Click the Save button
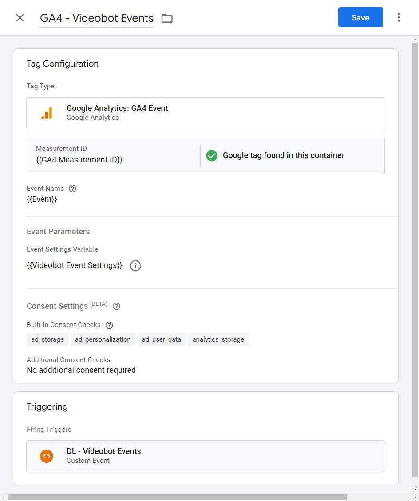The image size is (419, 501). tap(360, 17)
